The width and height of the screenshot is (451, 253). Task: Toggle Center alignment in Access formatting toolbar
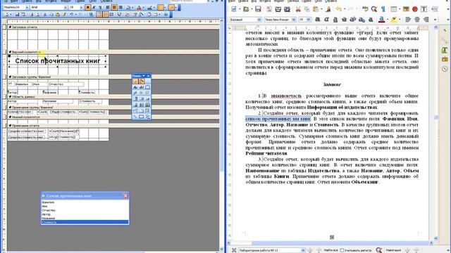pyautogui.click(x=114, y=7)
